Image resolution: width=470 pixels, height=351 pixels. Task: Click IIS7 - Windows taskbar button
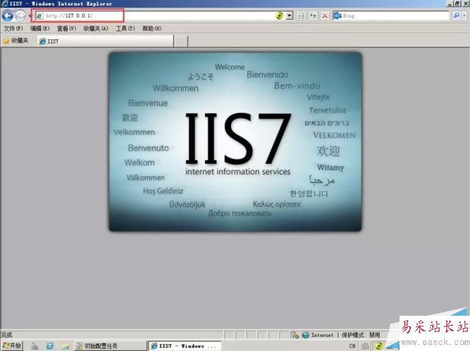(x=184, y=346)
